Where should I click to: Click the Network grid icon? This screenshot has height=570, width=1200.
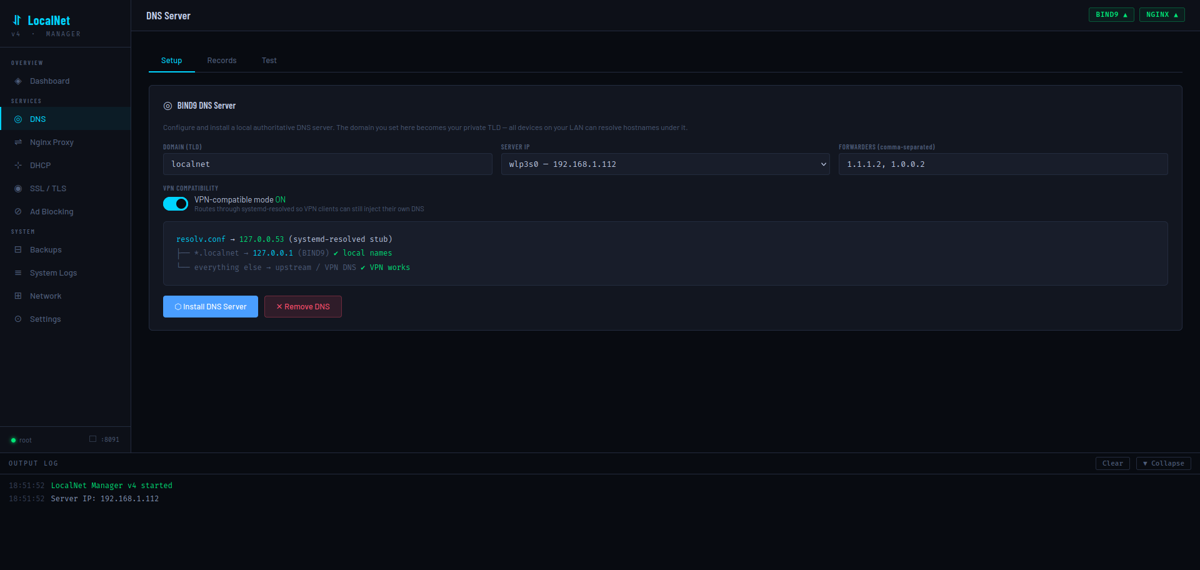(x=18, y=296)
